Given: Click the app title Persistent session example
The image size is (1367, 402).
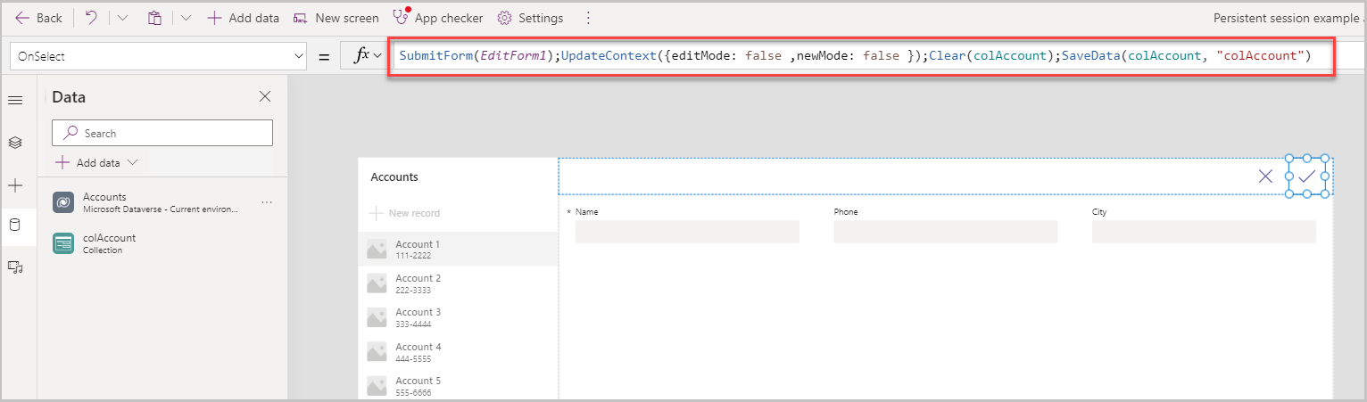Looking at the screenshot, I should pyautogui.click(x=1288, y=18).
